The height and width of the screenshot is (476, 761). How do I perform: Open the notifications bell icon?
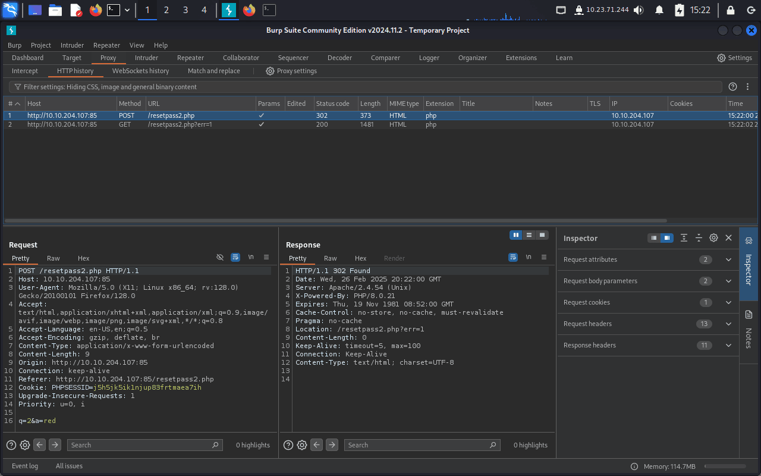coord(659,10)
